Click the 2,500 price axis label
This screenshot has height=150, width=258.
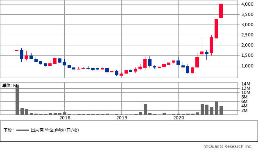click(247, 35)
